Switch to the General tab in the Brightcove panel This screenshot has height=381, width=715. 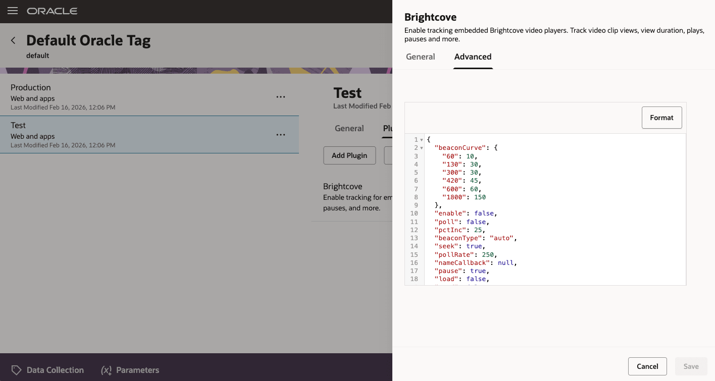pyautogui.click(x=420, y=57)
